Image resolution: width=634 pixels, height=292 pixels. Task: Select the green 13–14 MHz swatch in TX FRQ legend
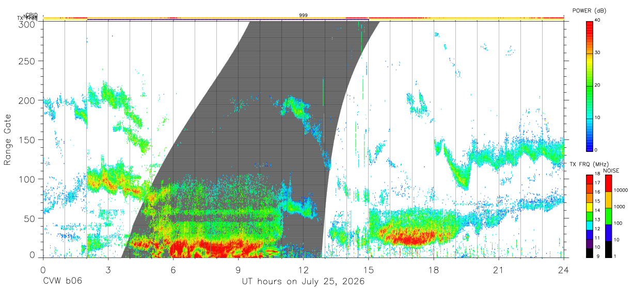click(x=590, y=215)
